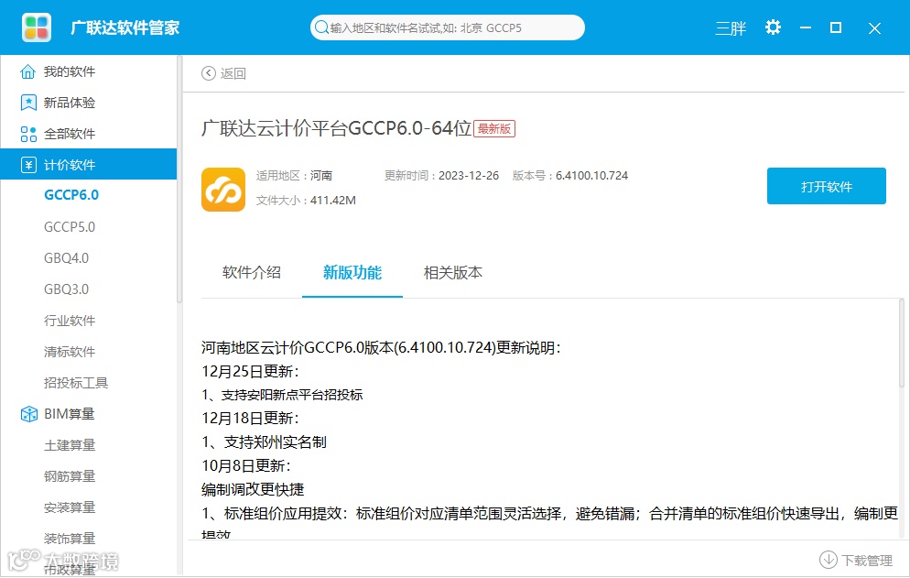This screenshot has width=910, height=578.
Task: Open 行业软件 in the sidebar
Action: click(70, 321)
